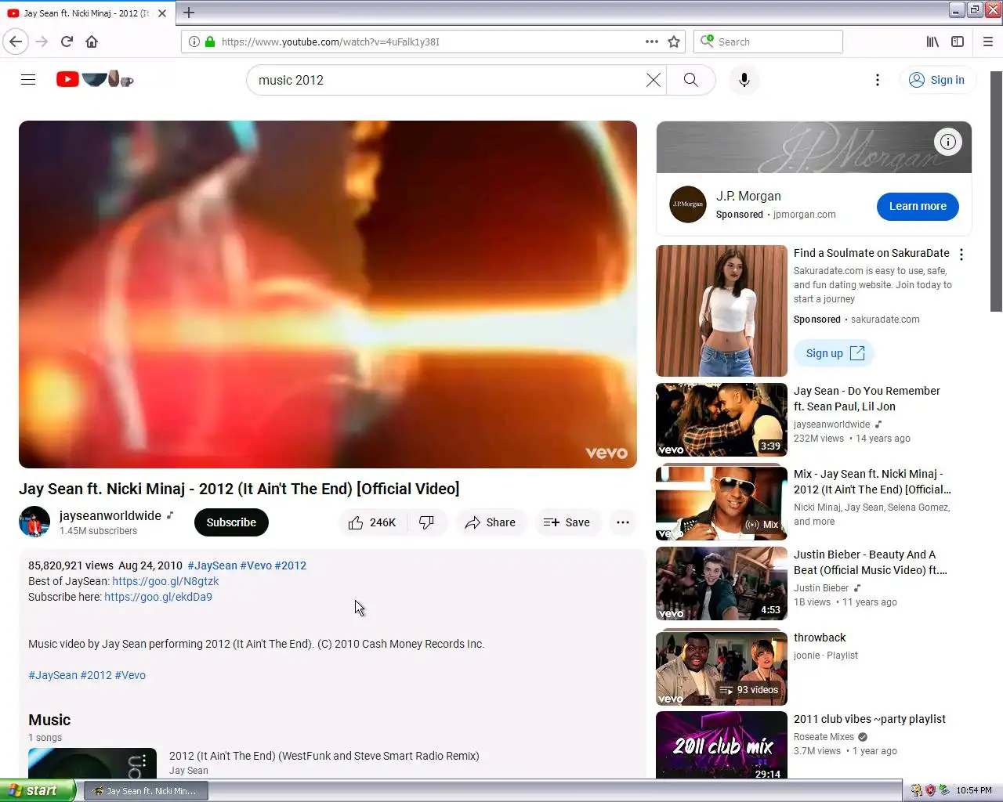Viewport: 1003px width, 802px height.
Task: Click the #Vevo hashtag next to the date
Action: (256, 565)
